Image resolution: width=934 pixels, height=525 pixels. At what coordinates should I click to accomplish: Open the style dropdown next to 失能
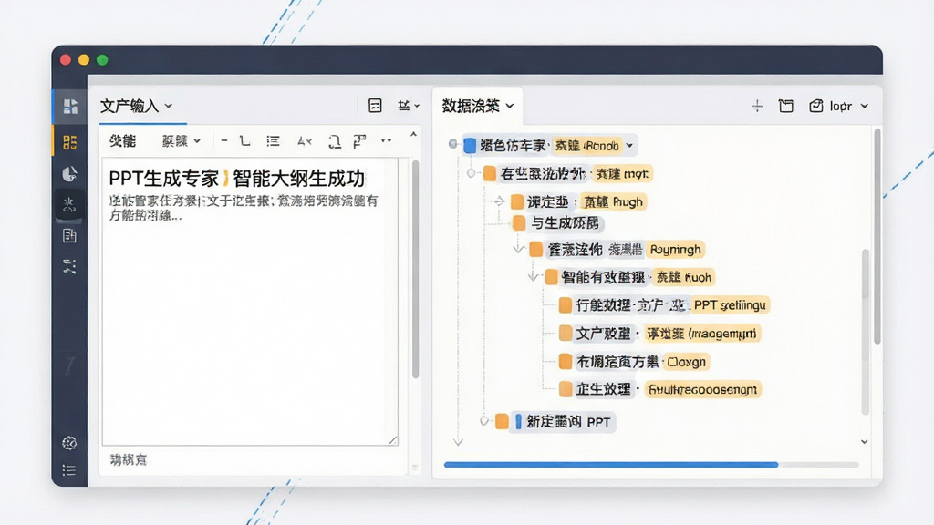[x=182, y=141]
